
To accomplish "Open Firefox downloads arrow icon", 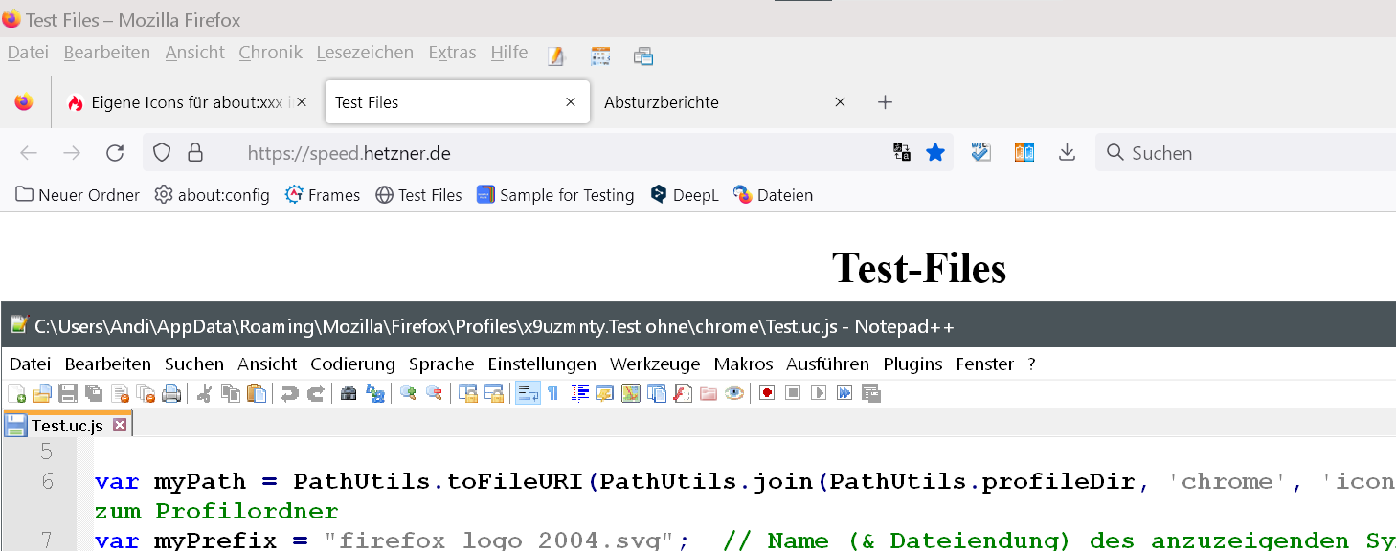I will pos(1067,153).
